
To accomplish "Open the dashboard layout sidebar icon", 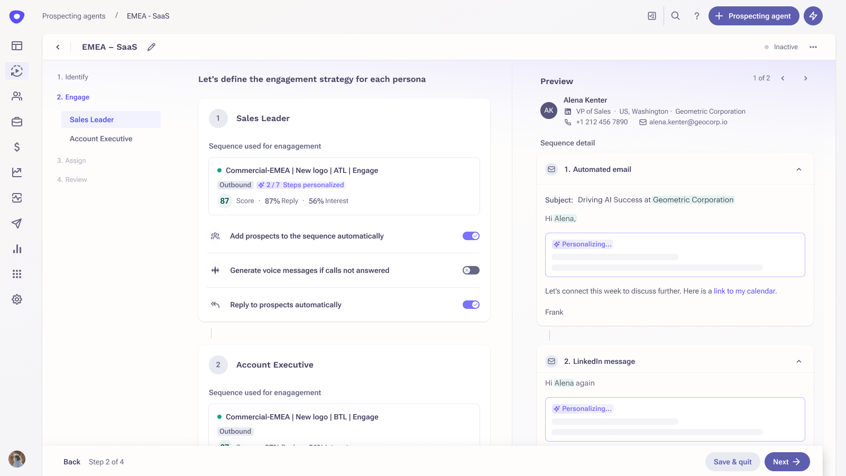I will (17, 45).
